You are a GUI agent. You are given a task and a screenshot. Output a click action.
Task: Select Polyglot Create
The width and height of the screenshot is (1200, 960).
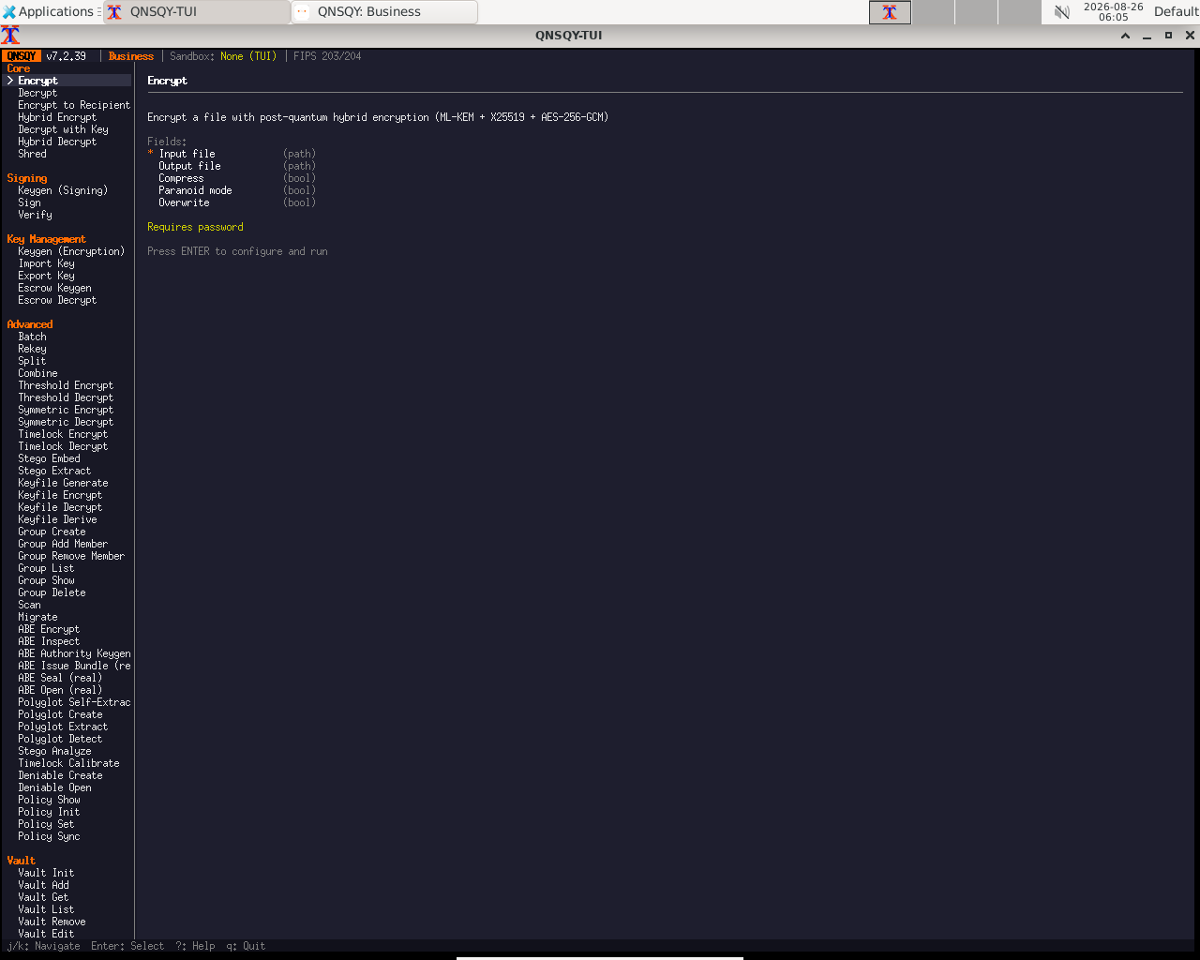(x=60, y=714)
